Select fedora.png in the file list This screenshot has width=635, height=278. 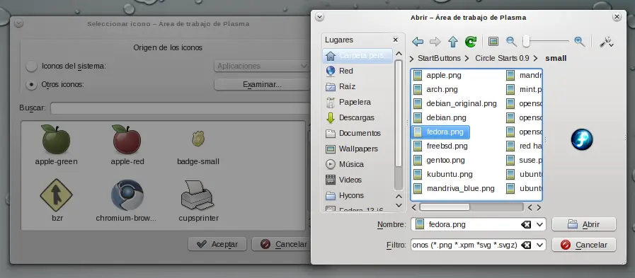click(x=440, y=132)
